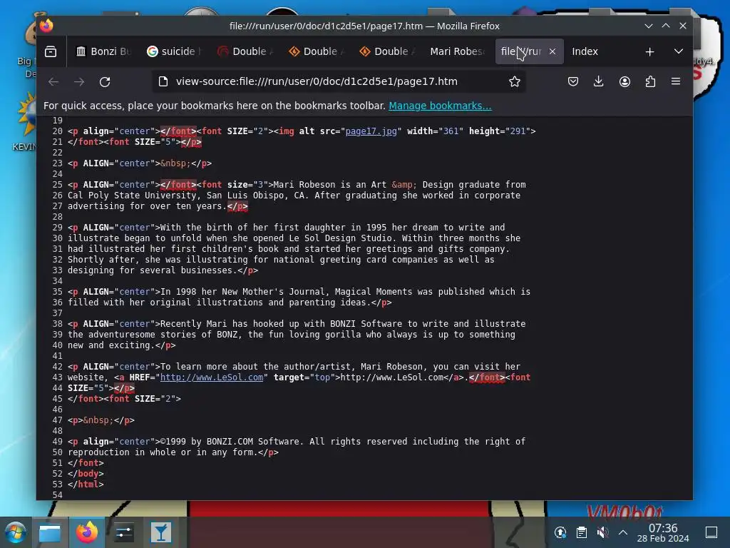Open the clipboard tray icon

point(582,532)
